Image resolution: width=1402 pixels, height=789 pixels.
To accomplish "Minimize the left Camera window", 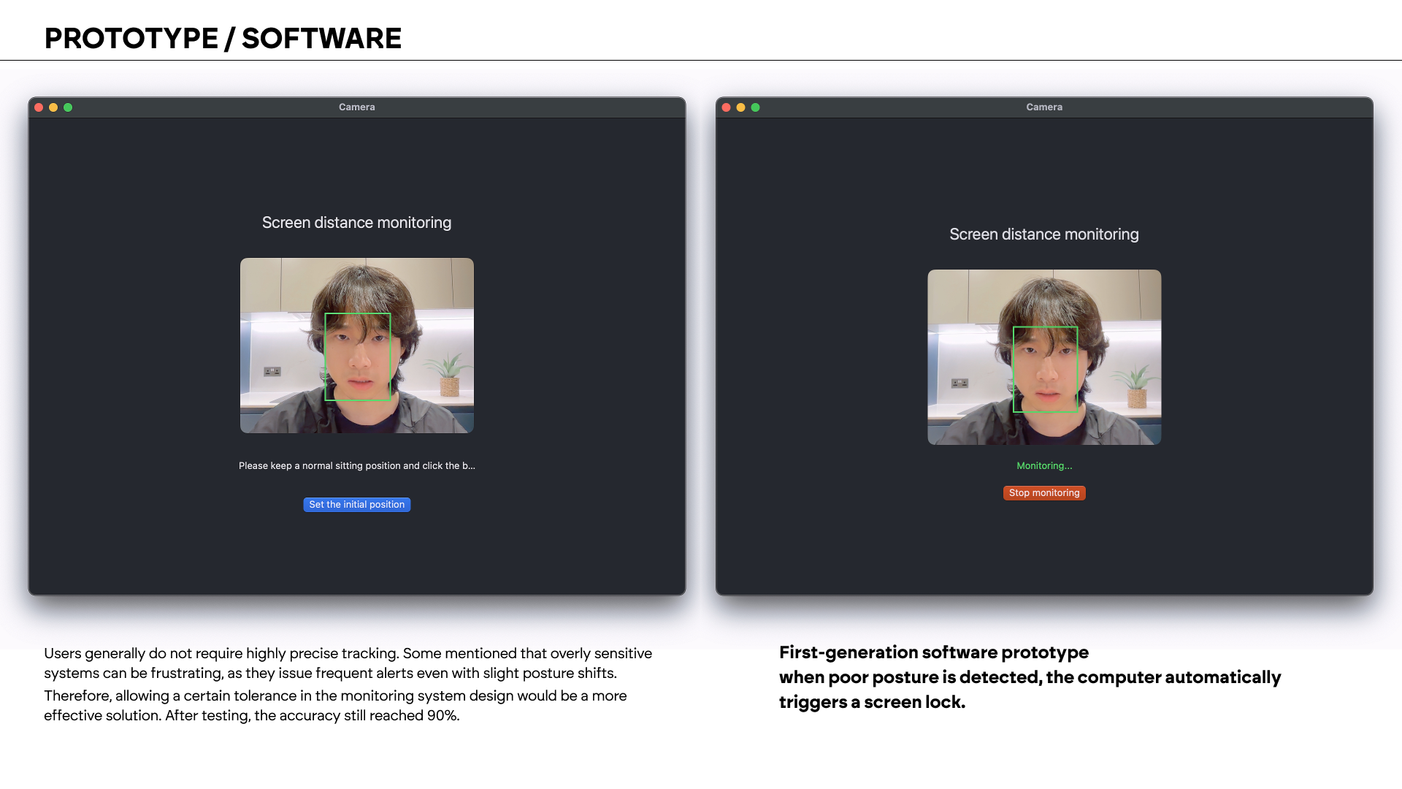I will pyautogui.click(x=53, y=107).
